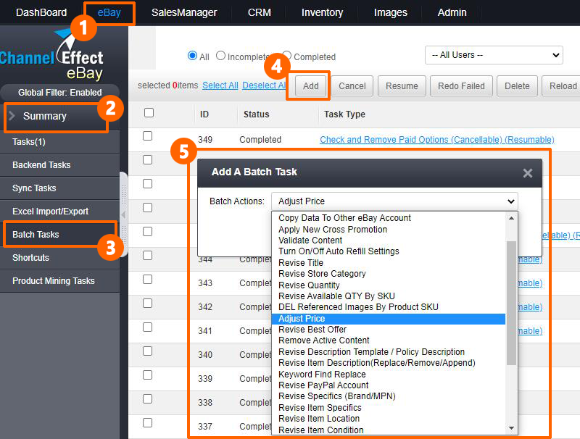Open the Batch Actions dropdown
Screen dimensions: 580x439
click(394, 201)
